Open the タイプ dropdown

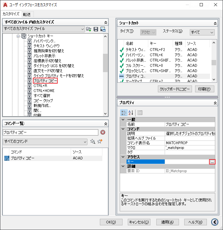pyautogui.click(x=148, y=32)
